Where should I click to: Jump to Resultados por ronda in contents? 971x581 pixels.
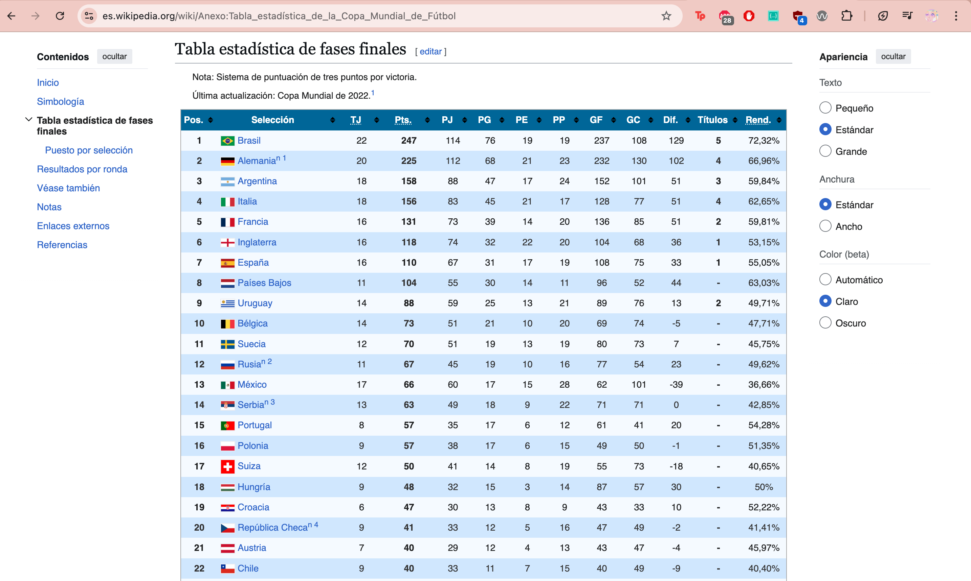82,169
